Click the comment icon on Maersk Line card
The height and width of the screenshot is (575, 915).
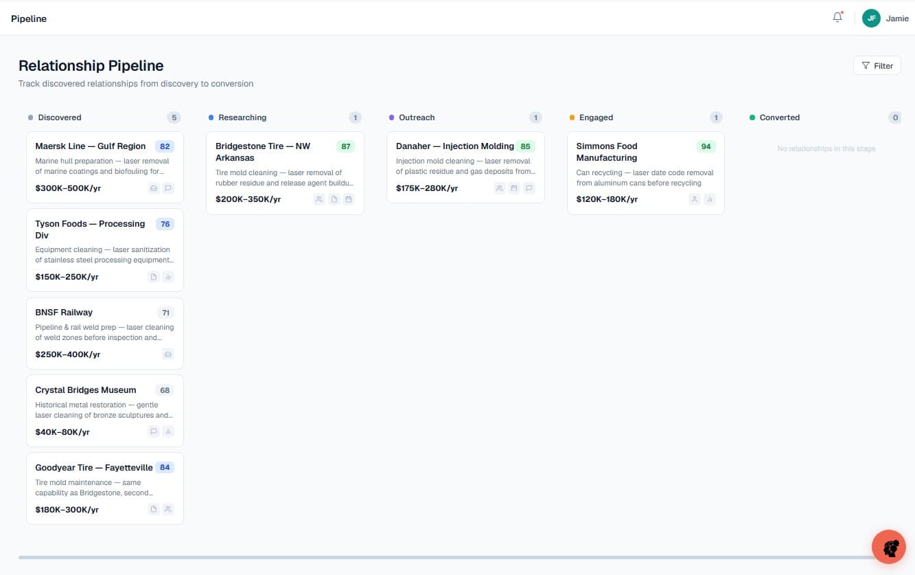168,188
